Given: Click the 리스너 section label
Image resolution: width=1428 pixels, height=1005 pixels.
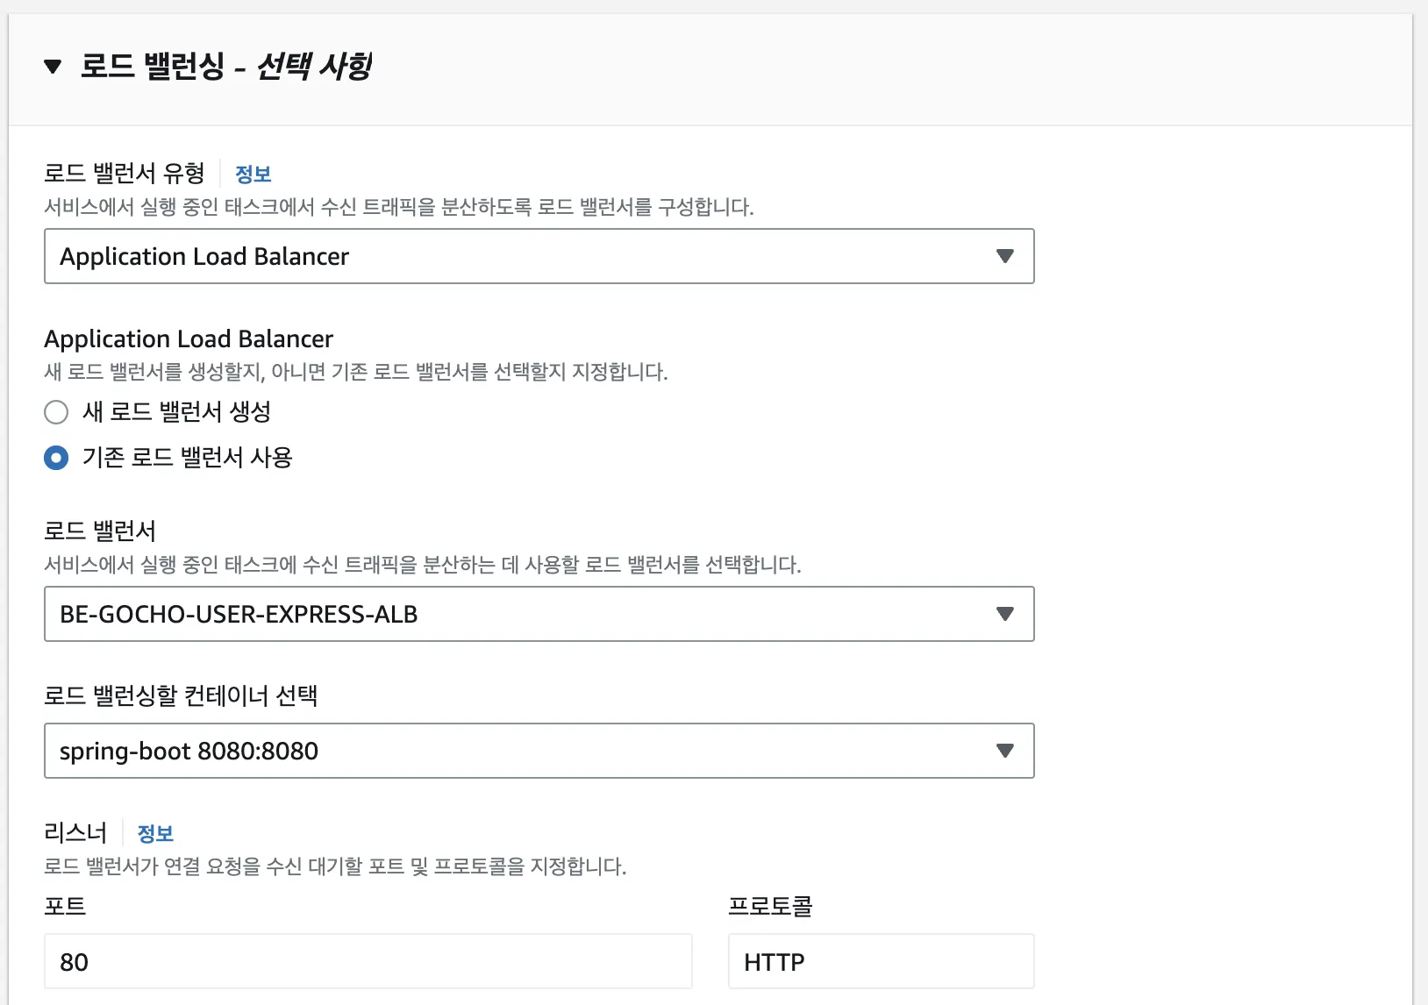Looking at the screenshot, I should (x=75, y=833).
